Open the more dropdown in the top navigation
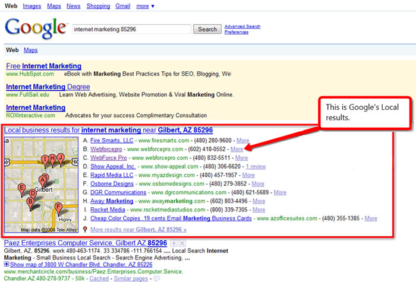 [145, 6]
